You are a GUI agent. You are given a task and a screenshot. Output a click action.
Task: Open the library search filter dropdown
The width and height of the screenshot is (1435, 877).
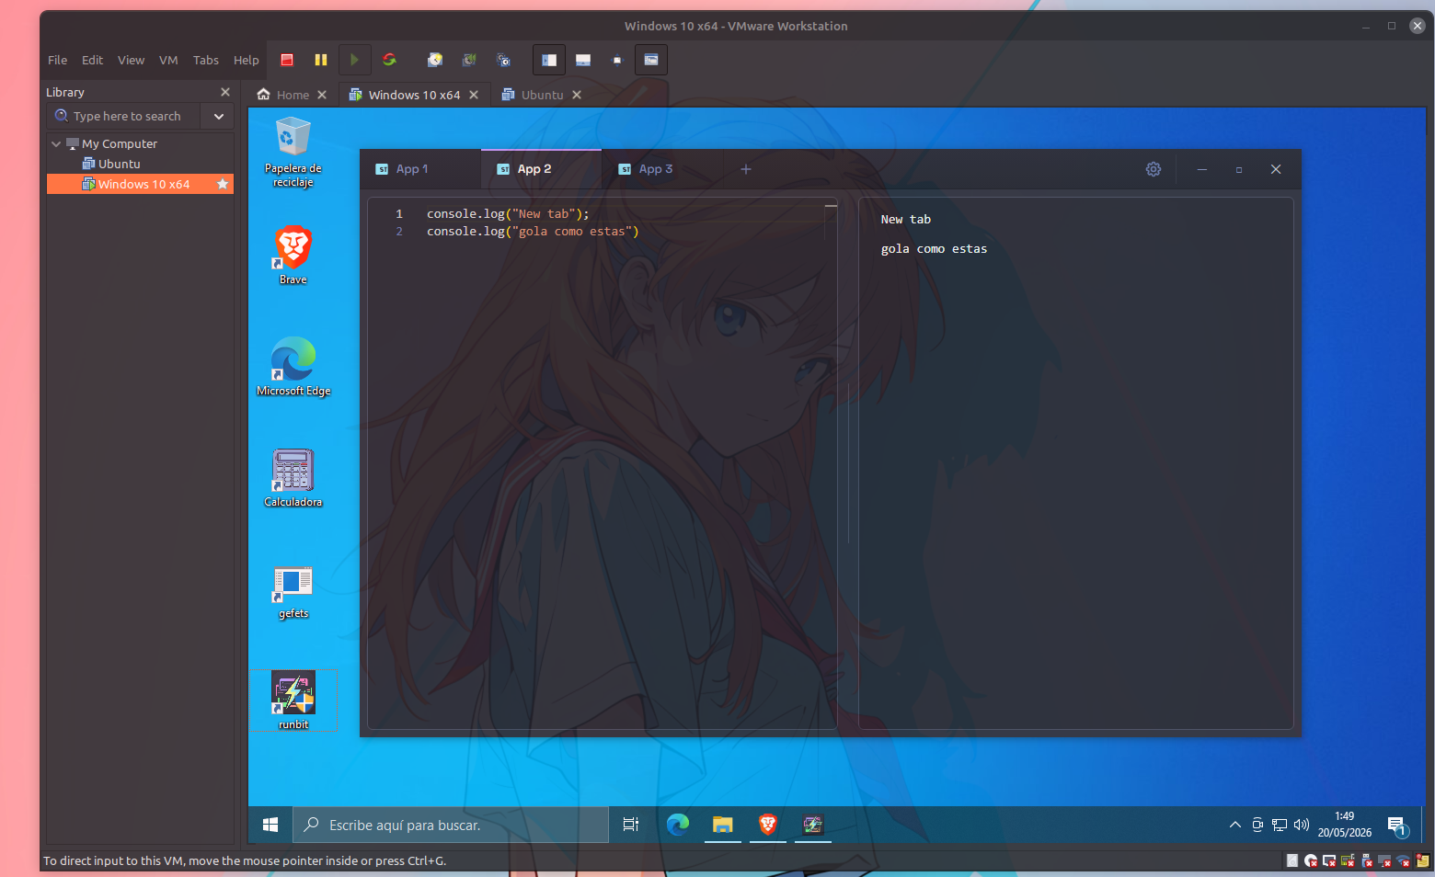(x=219, y=116)
